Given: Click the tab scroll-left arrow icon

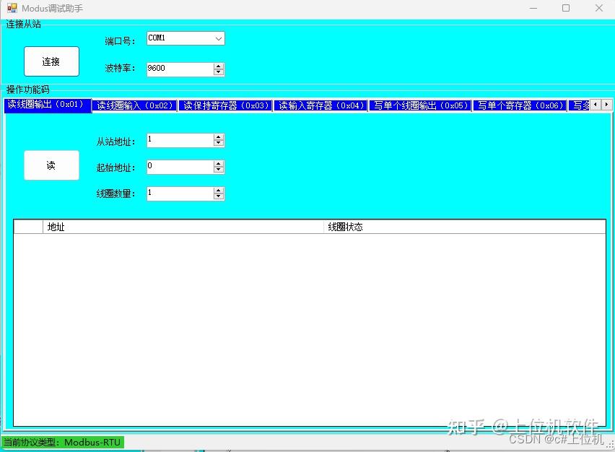Looking at the screenshot, I should click(596, 105).
